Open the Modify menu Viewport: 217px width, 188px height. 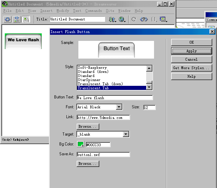pyautogui.click(x=63, y=11)
